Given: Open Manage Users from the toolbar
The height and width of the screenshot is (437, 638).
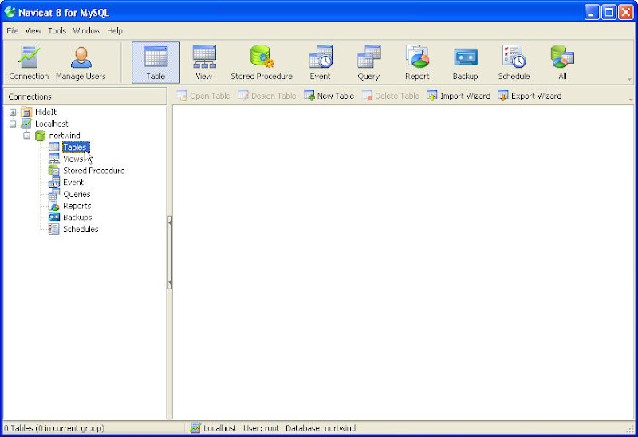Looking at the screenshot, I should pos(81,62).
